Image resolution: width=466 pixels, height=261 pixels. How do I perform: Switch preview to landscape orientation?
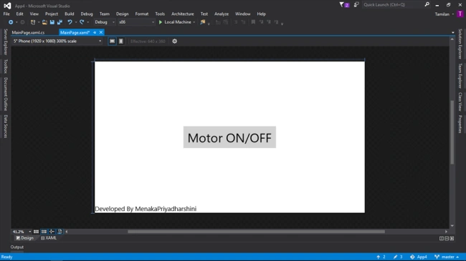(112, 41)
